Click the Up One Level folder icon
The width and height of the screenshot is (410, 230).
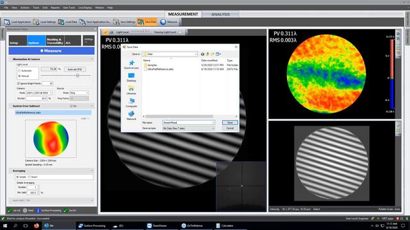coord(208,54)
